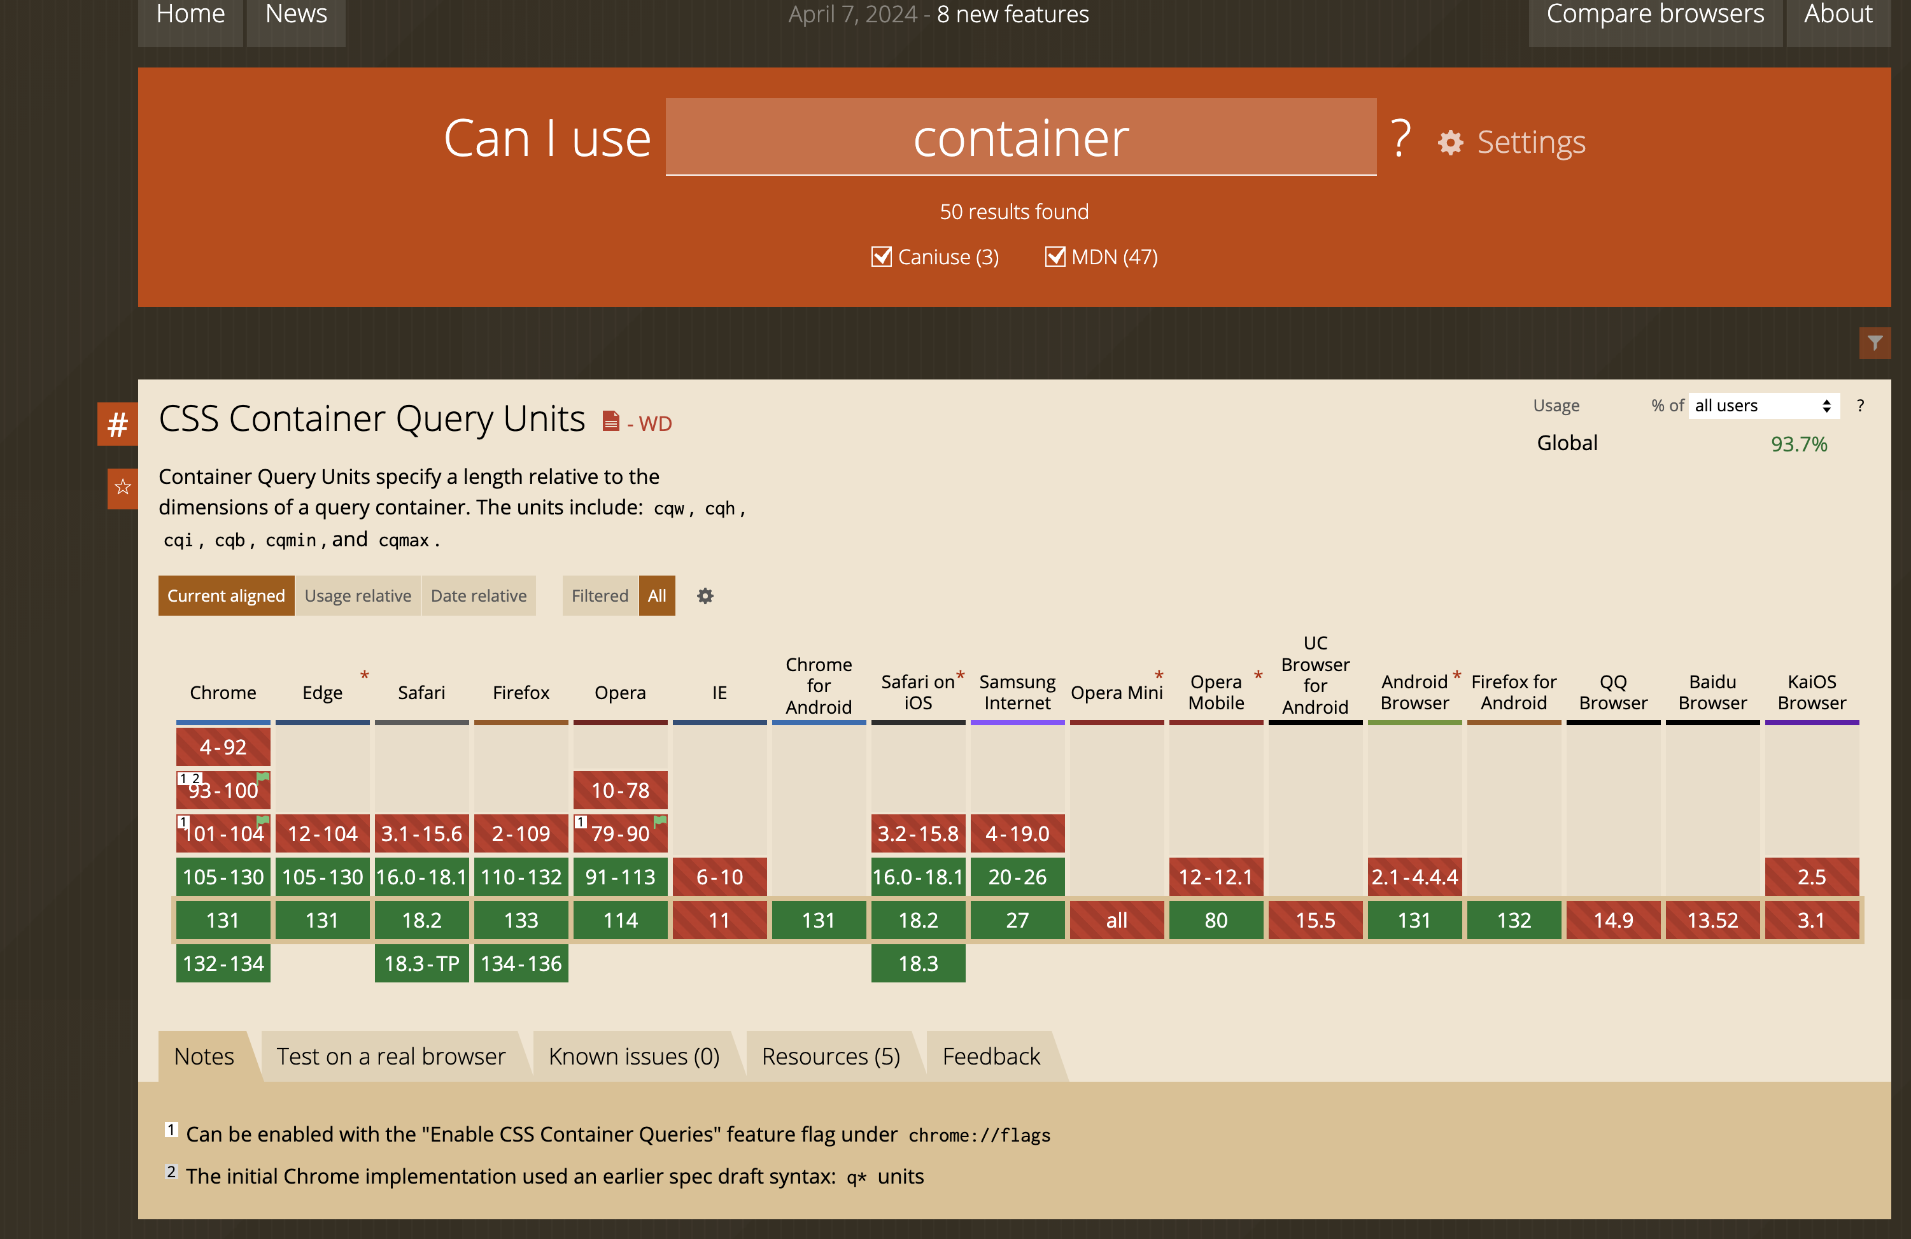Show only Filtered browsers

pos(600,596)
